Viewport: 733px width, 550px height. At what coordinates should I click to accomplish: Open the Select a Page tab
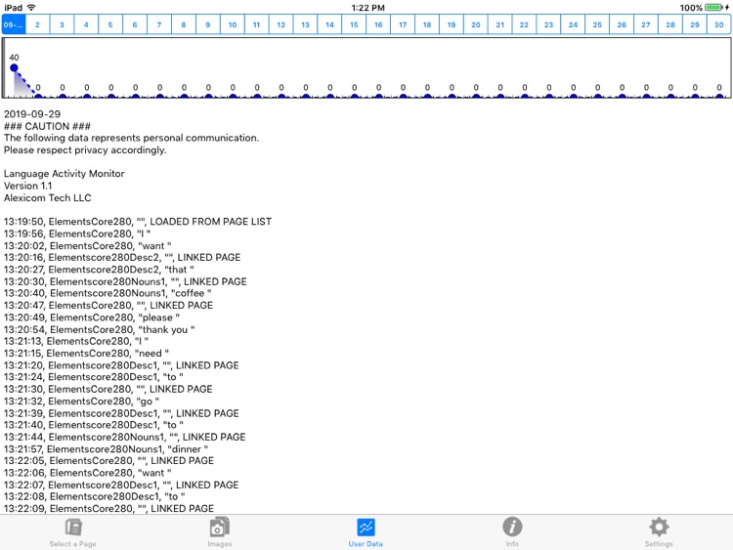73,532
